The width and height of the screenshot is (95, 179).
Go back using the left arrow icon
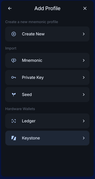(x=10, y=8)
